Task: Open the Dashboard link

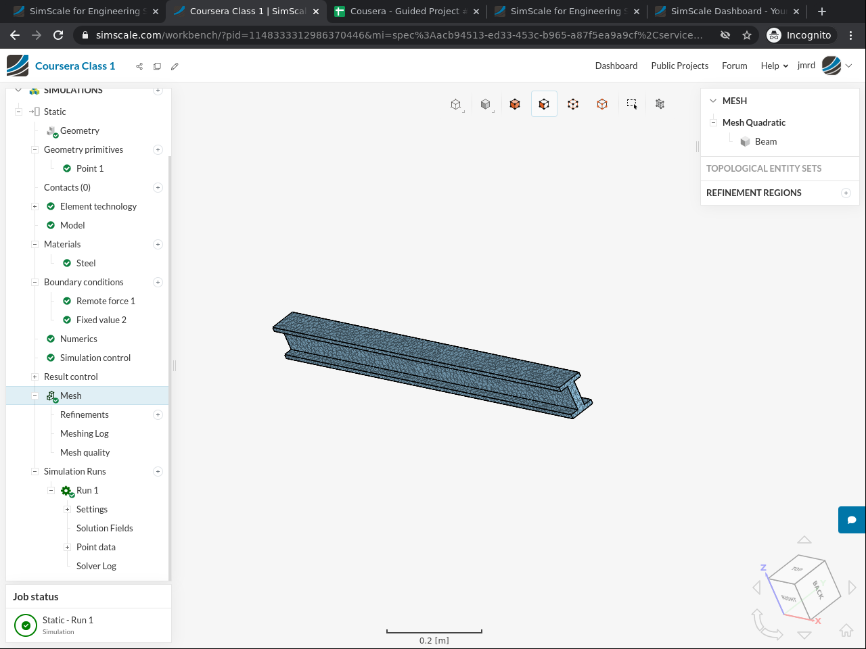Action: click(616, 66)
